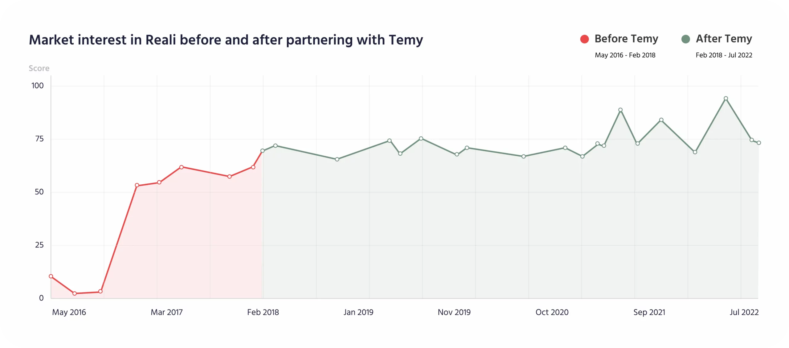
Task: Click the chart title about Reali market interest
Action: click(226, 40)
